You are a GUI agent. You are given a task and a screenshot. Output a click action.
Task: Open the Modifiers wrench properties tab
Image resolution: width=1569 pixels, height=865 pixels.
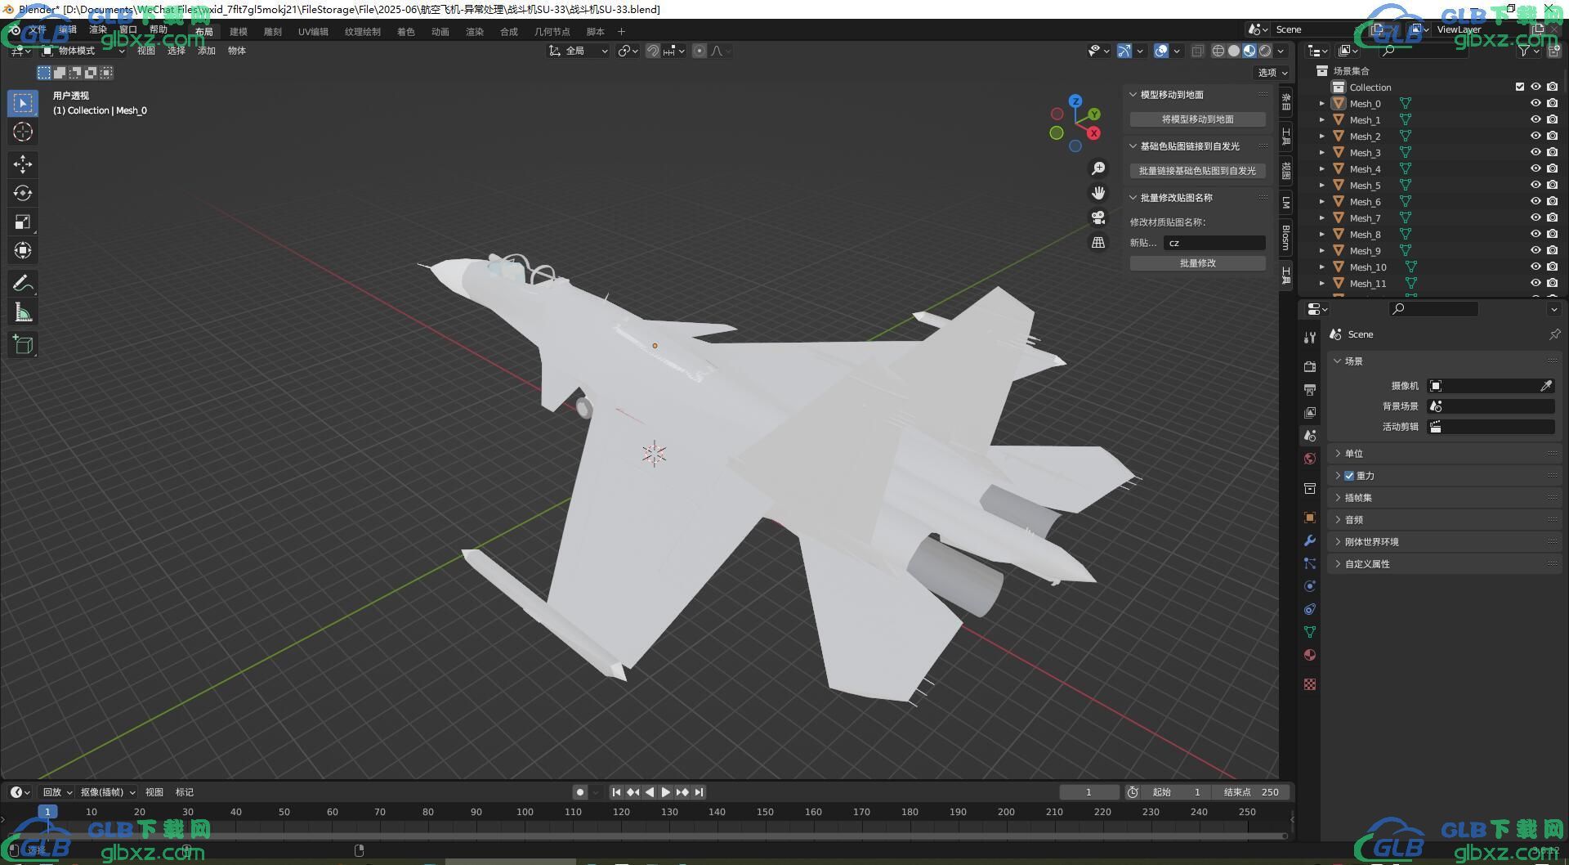[x=1310, y=540]
